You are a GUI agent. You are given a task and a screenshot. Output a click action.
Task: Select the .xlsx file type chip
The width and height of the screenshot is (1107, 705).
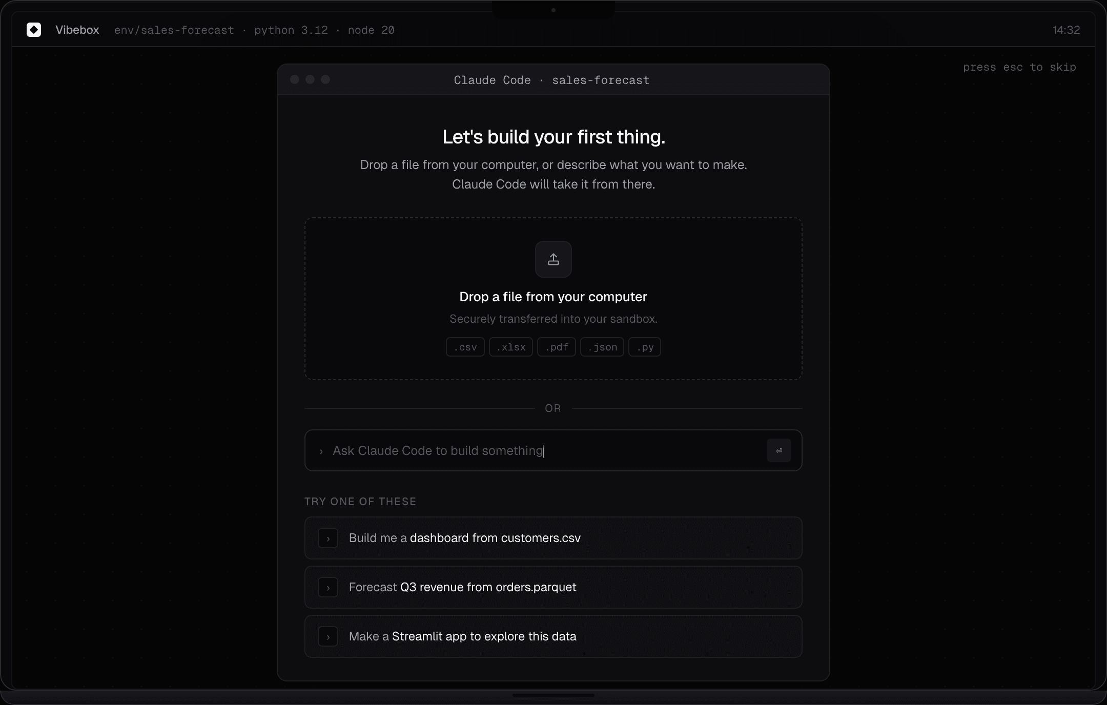[x=510, y=347]
